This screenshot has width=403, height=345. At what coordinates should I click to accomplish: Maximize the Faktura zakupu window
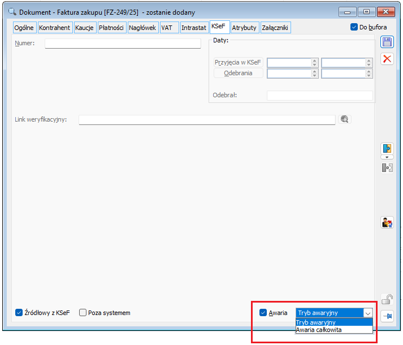pyautogui.click(x=366, y=12)
